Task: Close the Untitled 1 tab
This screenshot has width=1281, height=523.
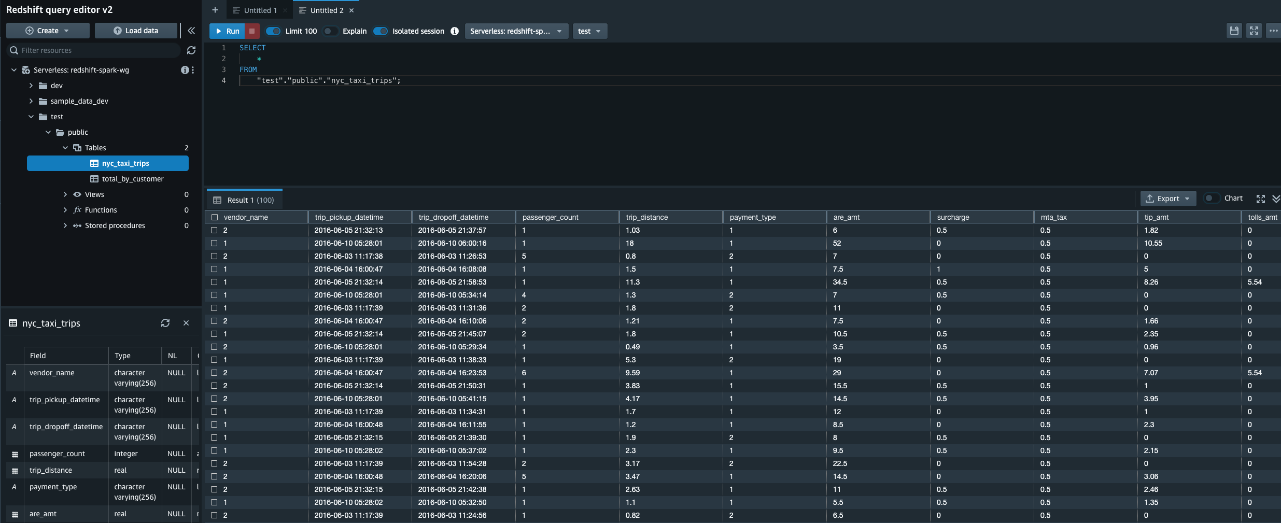Action: [x=285, y=10]
